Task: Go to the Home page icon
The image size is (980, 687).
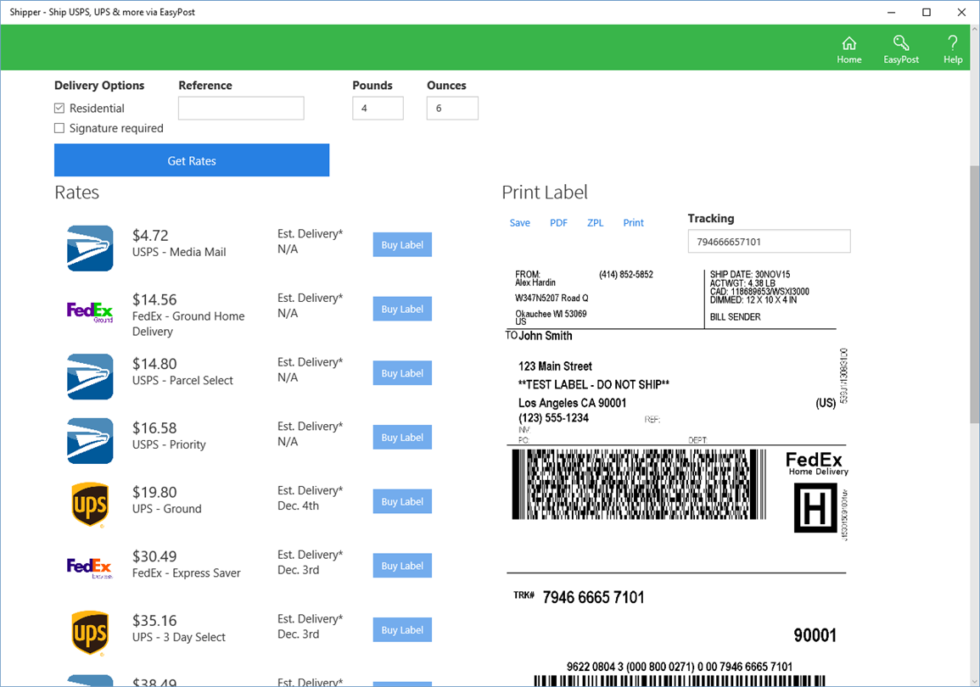Action: [848, 50]
